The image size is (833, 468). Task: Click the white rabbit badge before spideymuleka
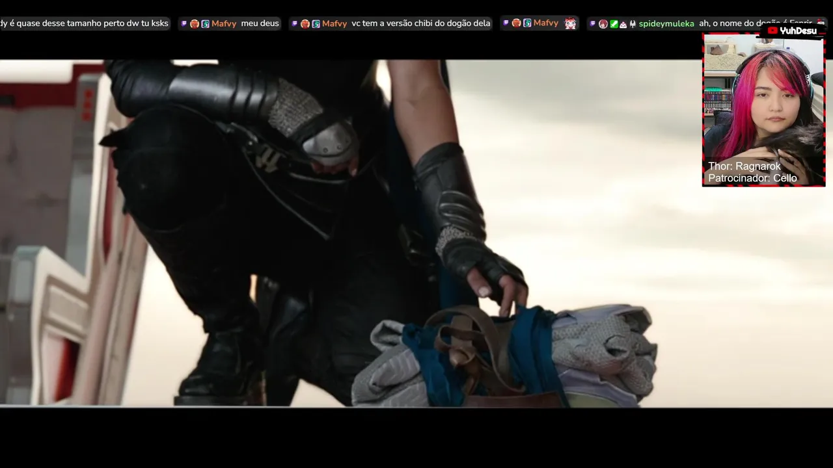coord(633,24)
